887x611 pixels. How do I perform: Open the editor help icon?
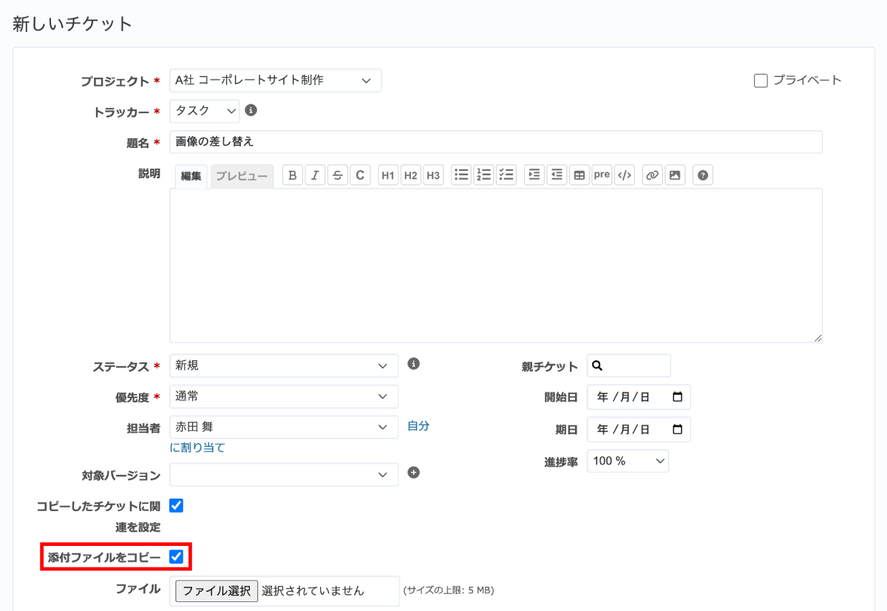tap(703, 175)
